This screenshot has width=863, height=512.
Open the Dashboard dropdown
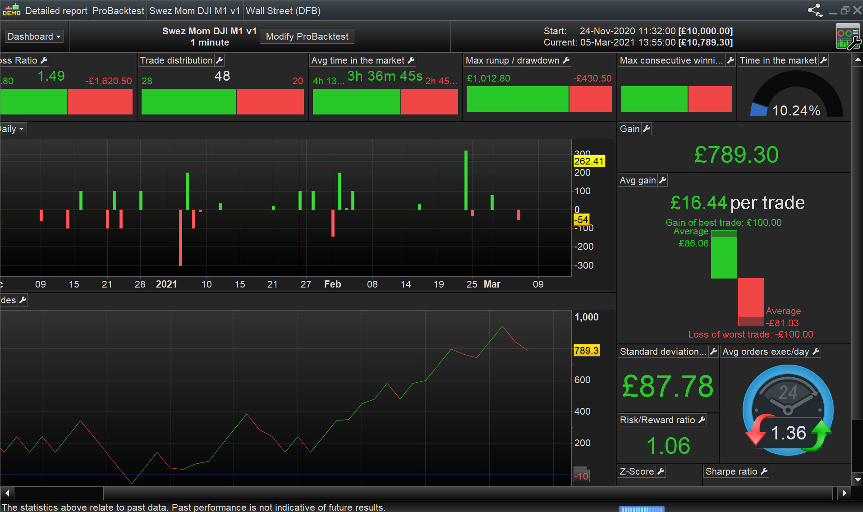pyautogui.click(x=34, y=37)
